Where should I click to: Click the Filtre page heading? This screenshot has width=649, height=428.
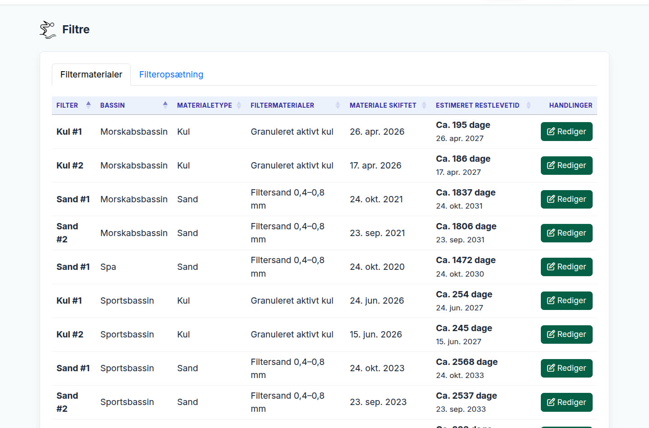click(76, 30)
